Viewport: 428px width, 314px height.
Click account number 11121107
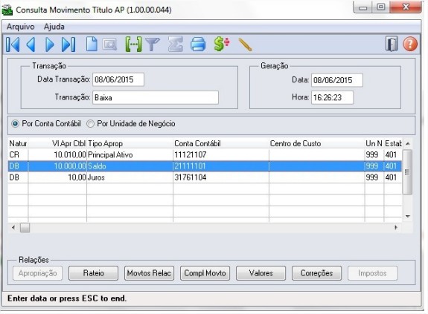click(x=191, y=155)
